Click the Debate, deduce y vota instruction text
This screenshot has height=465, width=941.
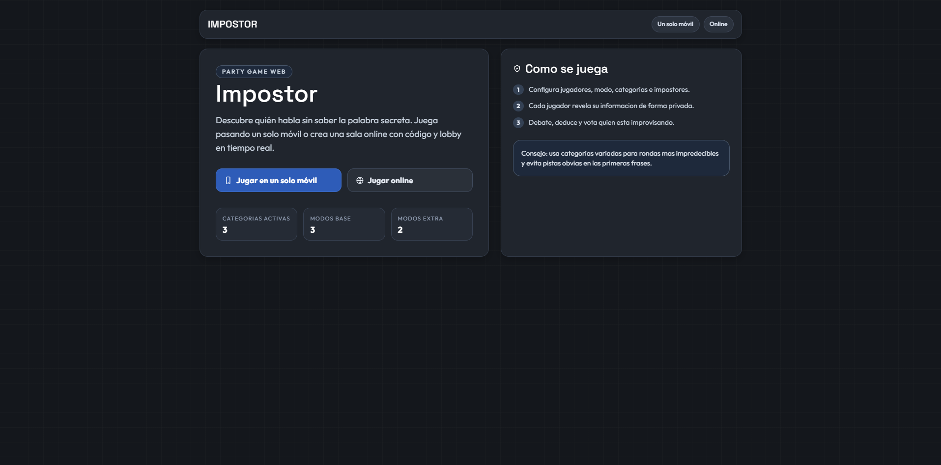[x=601, y=123]
